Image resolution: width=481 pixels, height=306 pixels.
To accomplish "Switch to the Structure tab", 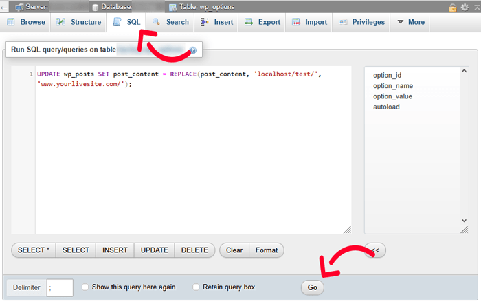I will tap(79, 22).
